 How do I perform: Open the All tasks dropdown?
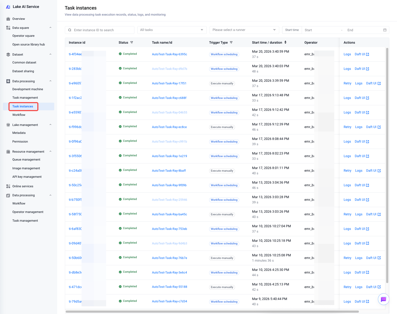(x=172, y=30)
